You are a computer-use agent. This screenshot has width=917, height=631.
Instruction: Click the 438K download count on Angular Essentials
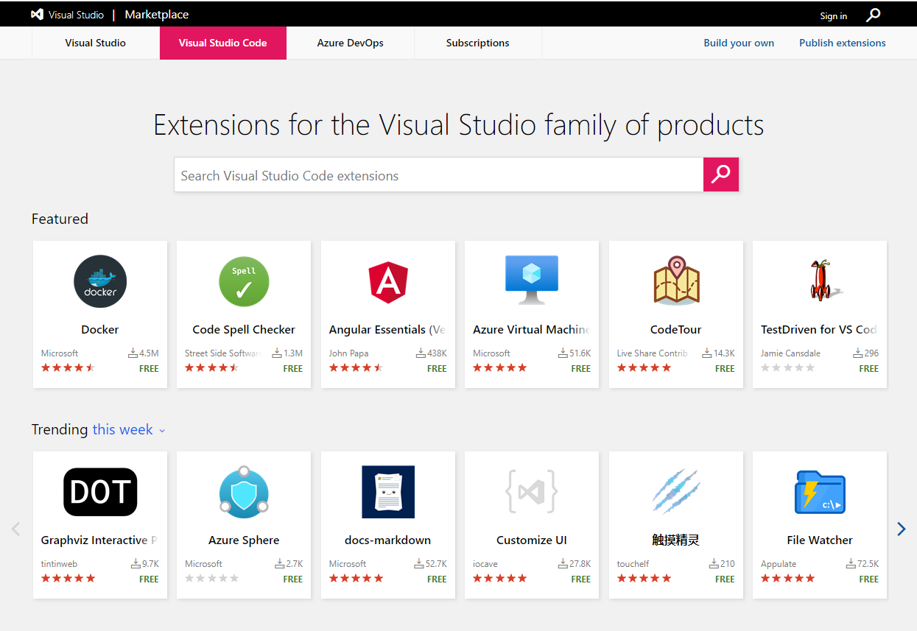(x=437, y=353)
